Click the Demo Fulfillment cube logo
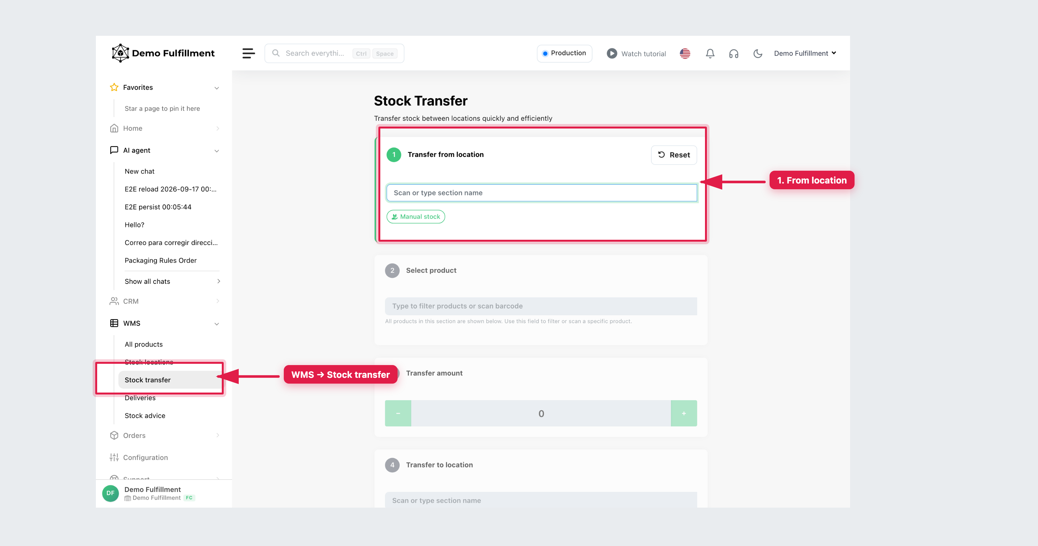This screenshot has width=1038, height=546. [x=120, y=53]
